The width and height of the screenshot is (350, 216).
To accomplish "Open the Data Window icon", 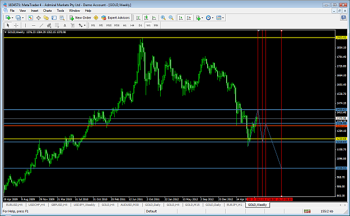I will pyautogui.click(x=39, y=17).
